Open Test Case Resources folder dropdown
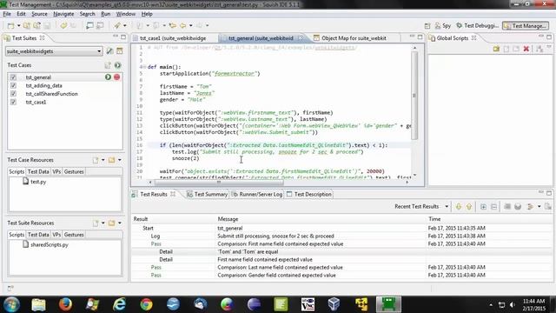This screenshot has height=313, width=556. click(120, 160)
